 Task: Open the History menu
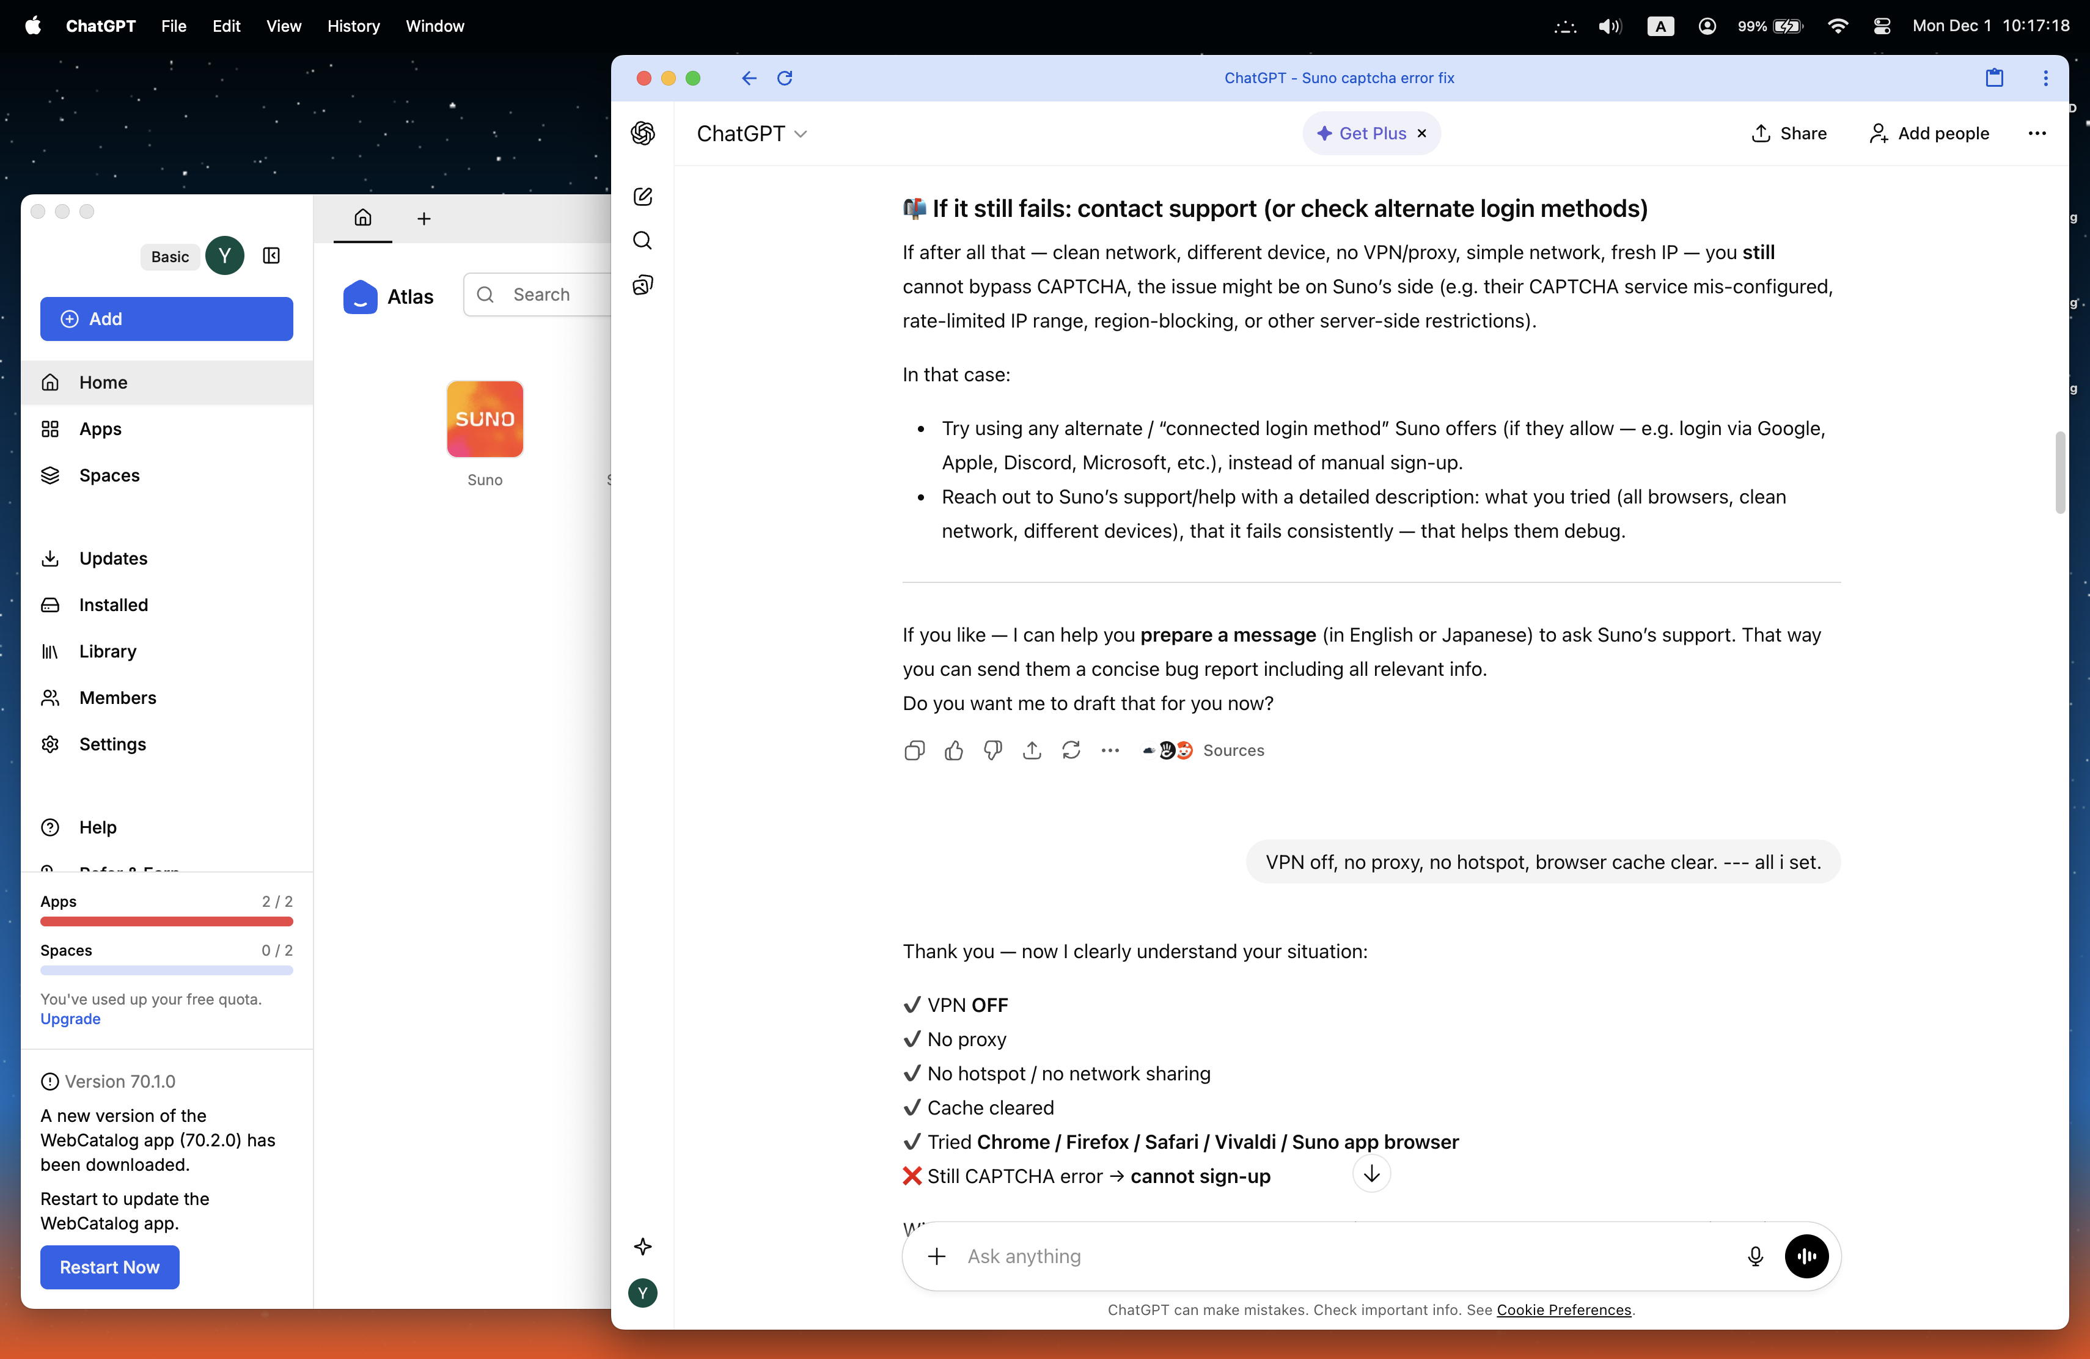point(353,26)
